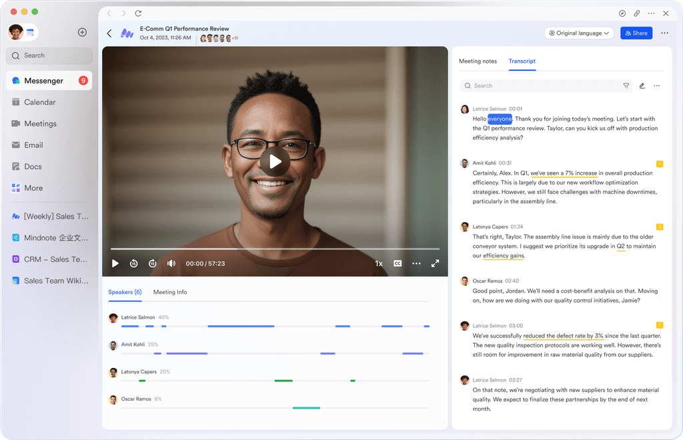683x440 pixels.
Task: Open the Mindnote pinned document
Action: (x=50, y=237)
